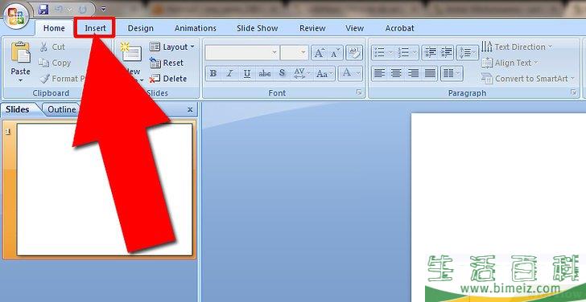
Task: Click the Paste clipboard icon
Action: tap(21, 52)
